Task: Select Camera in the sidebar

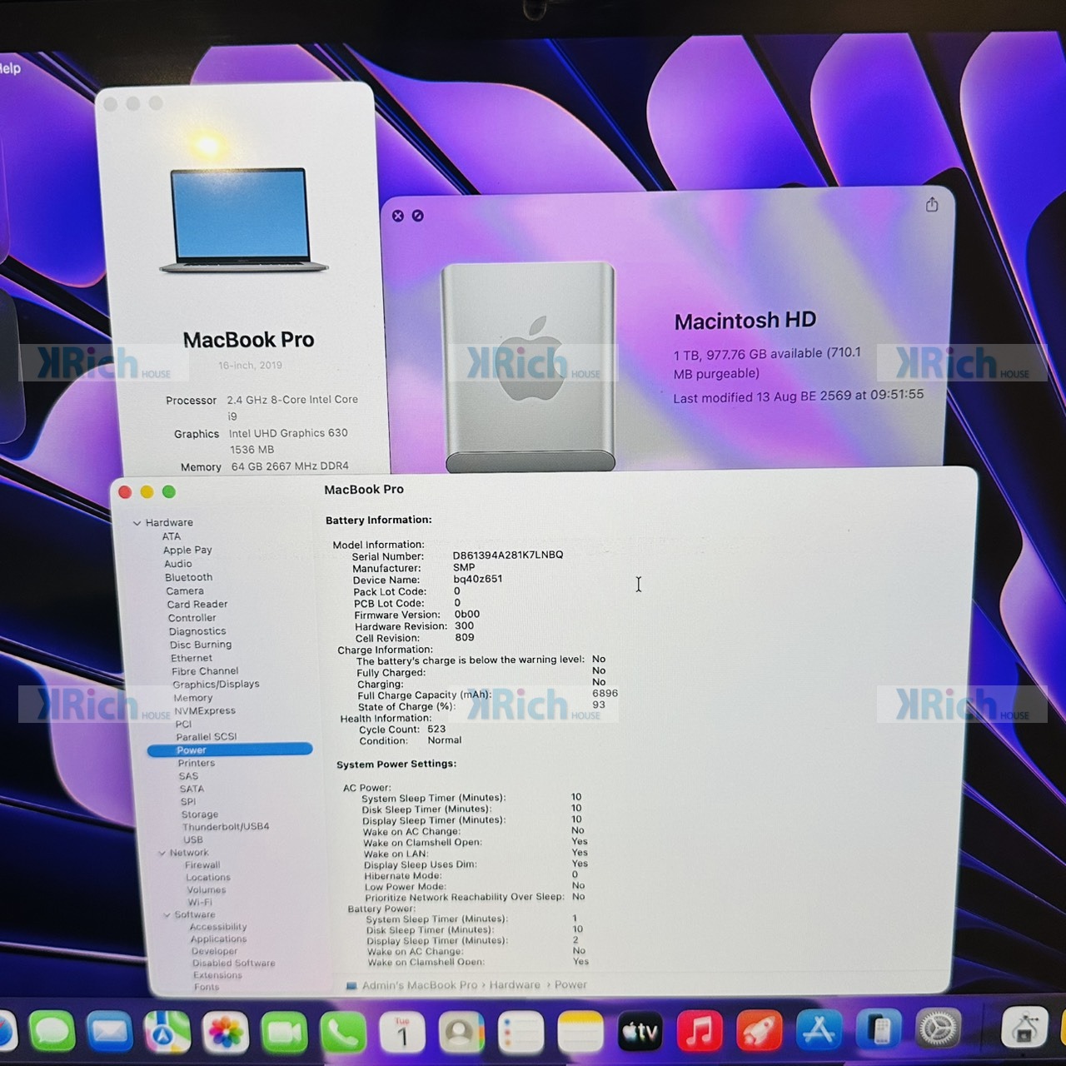Action: (x=185, y=590)
